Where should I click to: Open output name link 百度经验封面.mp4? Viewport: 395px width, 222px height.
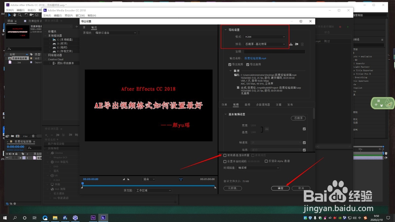pos(255,58)
